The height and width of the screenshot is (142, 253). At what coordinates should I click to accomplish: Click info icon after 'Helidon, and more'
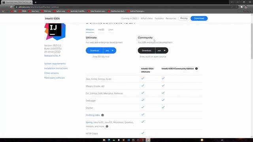coord(107,126)
